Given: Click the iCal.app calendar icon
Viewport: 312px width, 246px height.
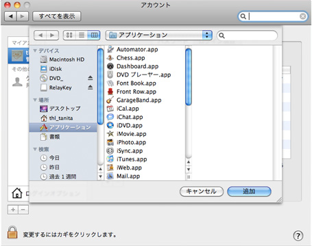Looking at the screenshot, I should pos(110,109).
